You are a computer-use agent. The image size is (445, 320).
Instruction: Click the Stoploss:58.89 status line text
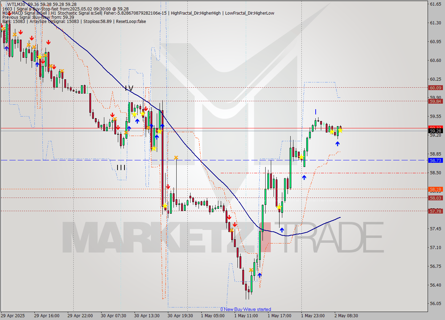coord(97,21)
